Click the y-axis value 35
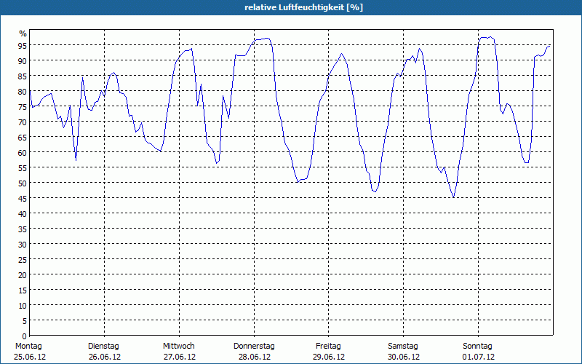Image resolution: width=582 pixels, height=364 pixels. click(23, 229)
